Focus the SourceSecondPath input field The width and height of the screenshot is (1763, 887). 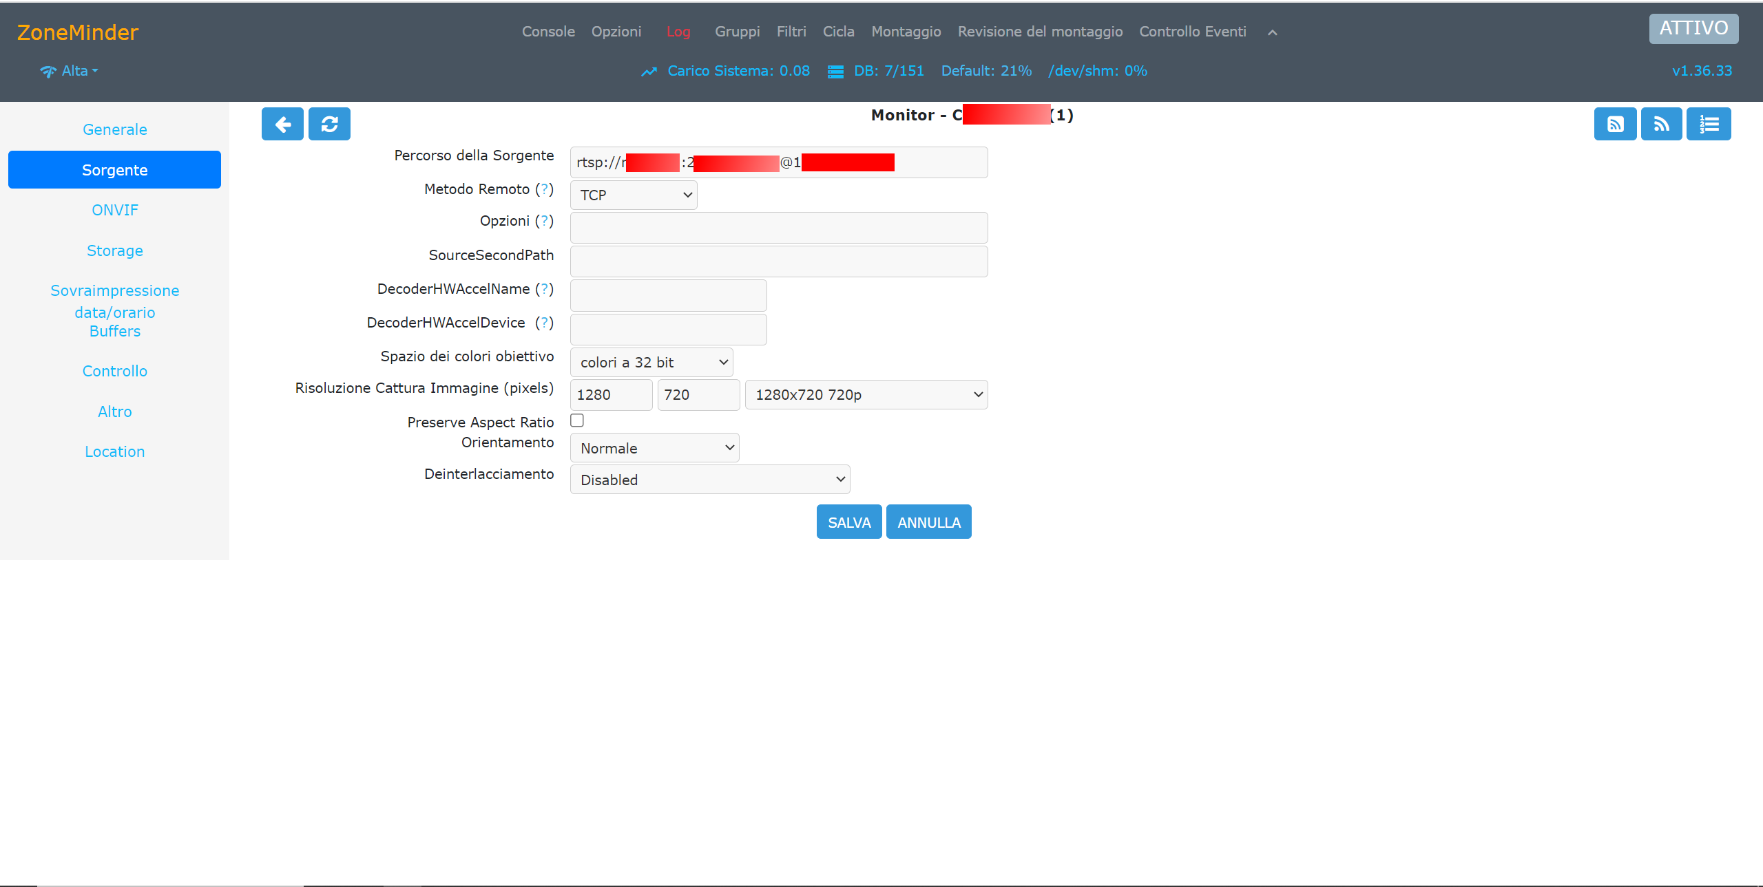coord(779,261)
